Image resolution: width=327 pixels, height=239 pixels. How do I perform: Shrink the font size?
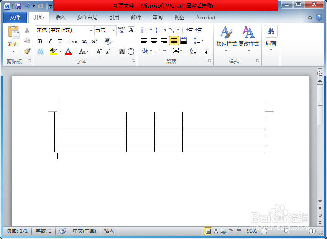pos(108,51)
